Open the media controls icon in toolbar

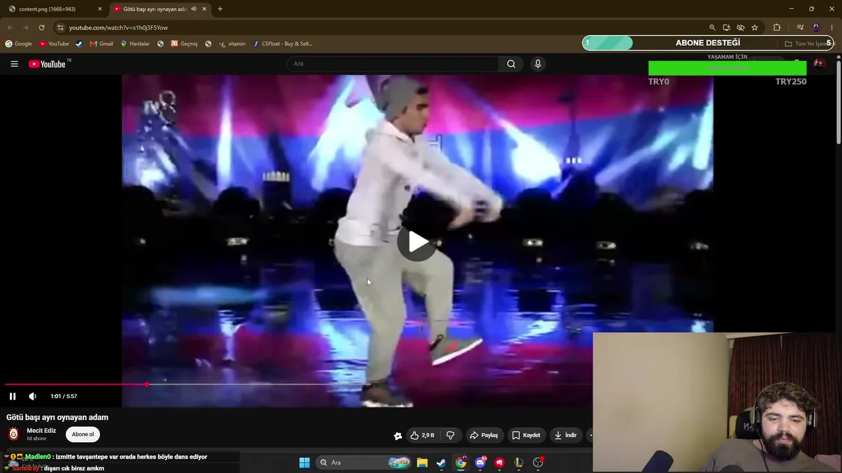(800, 28)
